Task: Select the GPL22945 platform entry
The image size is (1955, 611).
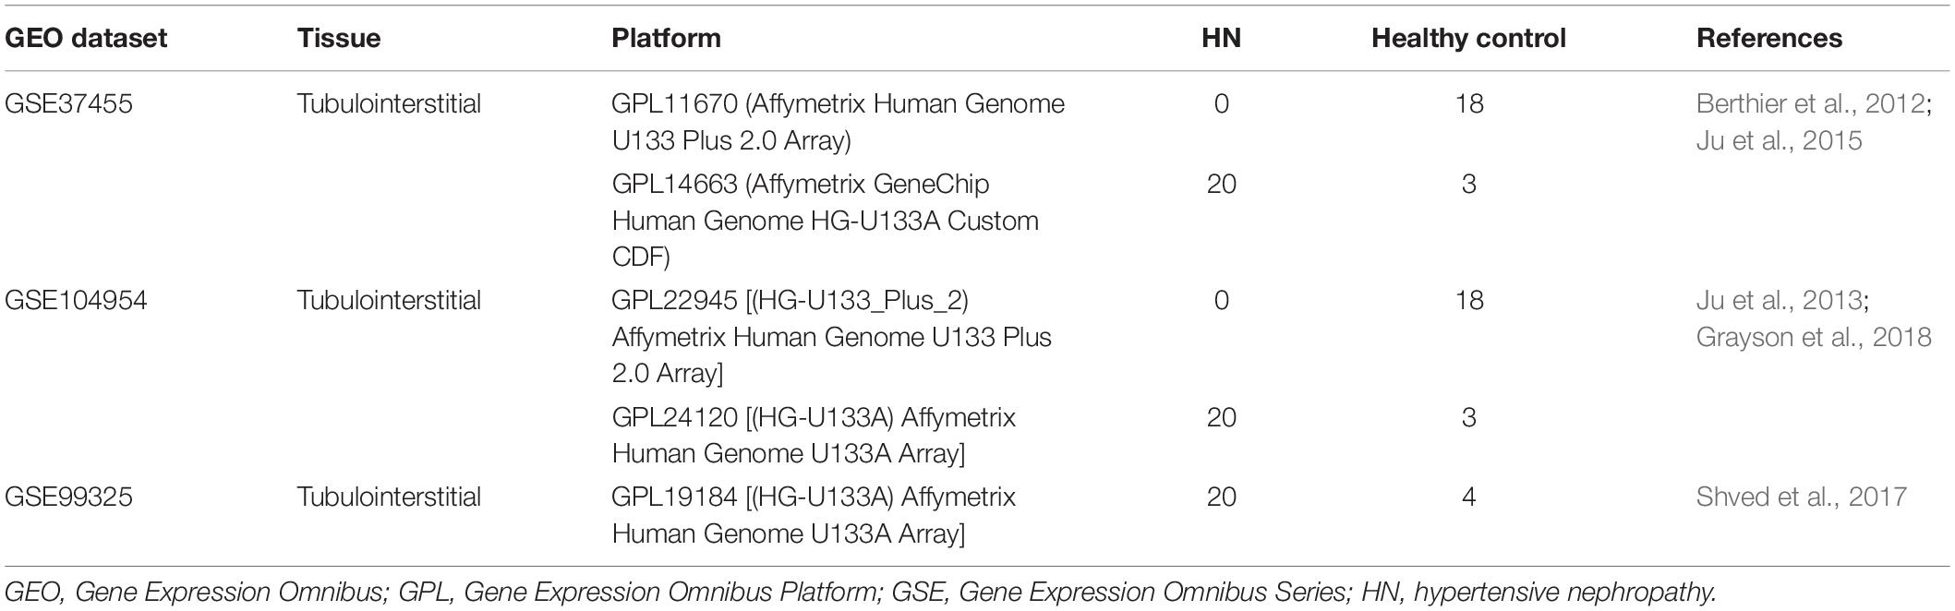Action: point(831,337)
